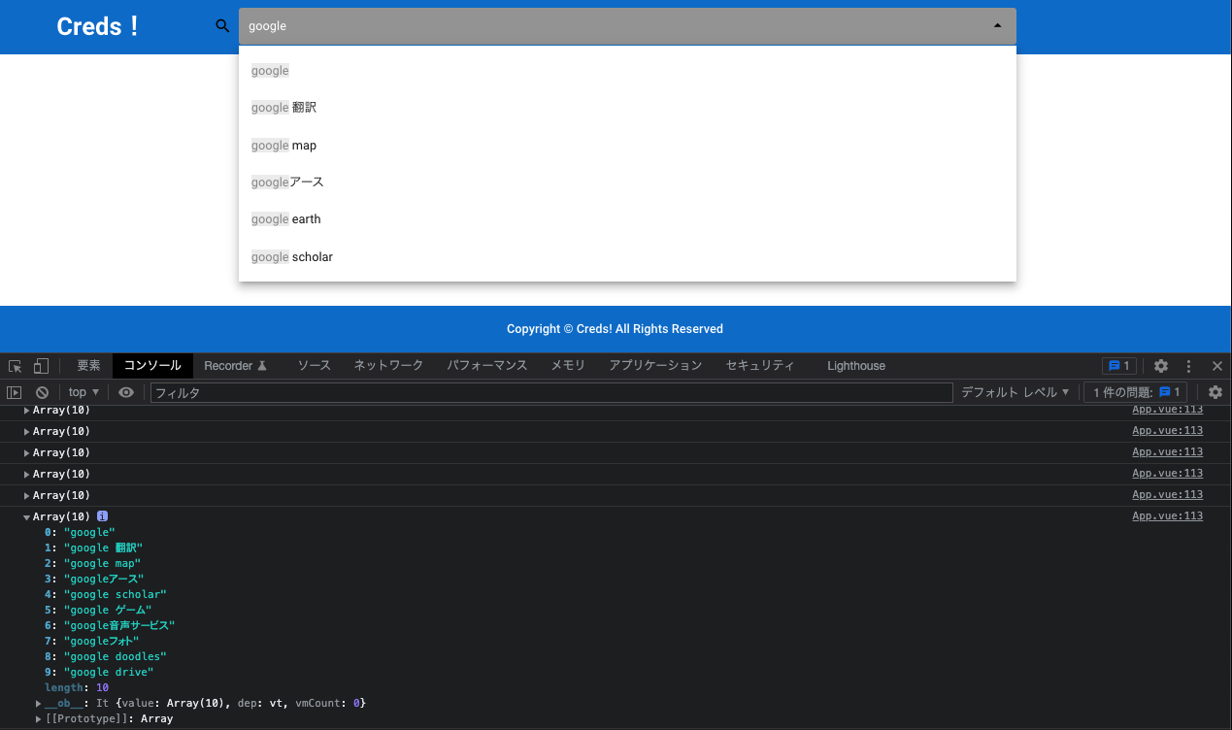Open the DevTools three-dot menu
Image resolution: width=1232 pixels, height=730 pixels.
1188,366
